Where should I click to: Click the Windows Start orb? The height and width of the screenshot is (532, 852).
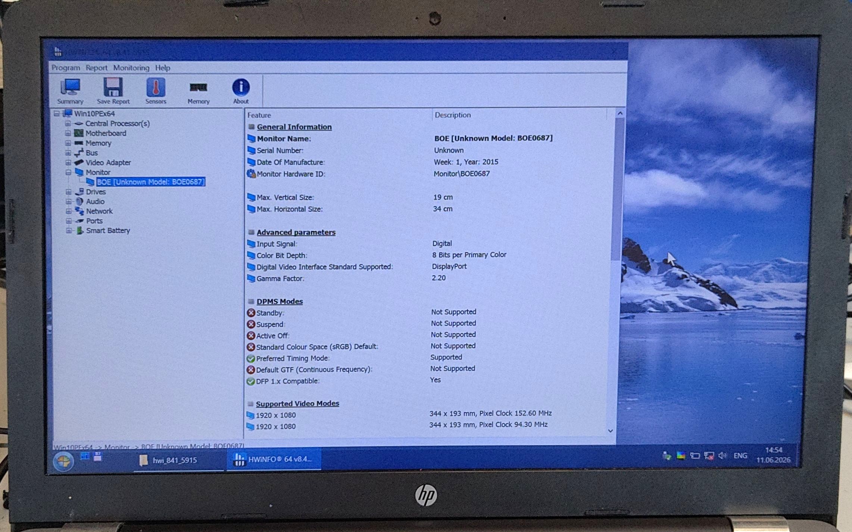pyautogui.click(x=63, y=461)
